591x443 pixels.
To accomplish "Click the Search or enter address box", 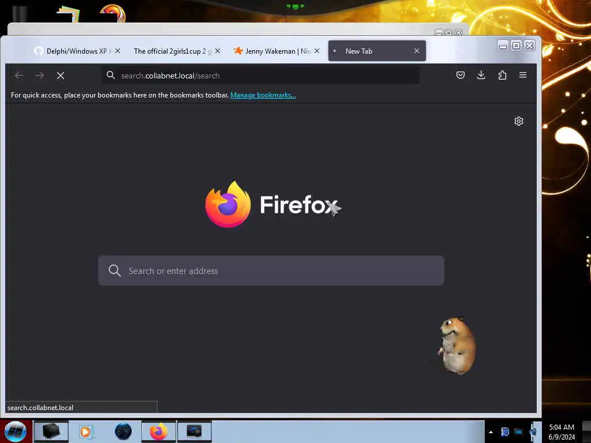I will point(271,271).
